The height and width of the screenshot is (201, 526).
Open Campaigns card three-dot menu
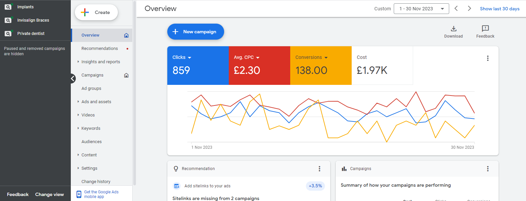pos(488,169)
